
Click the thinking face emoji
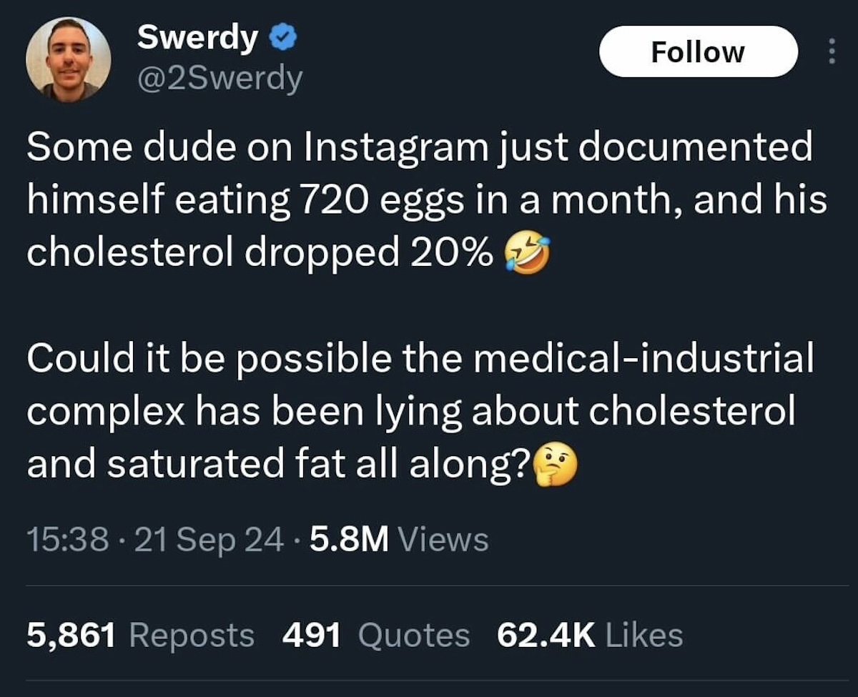(x=555, y=467)
